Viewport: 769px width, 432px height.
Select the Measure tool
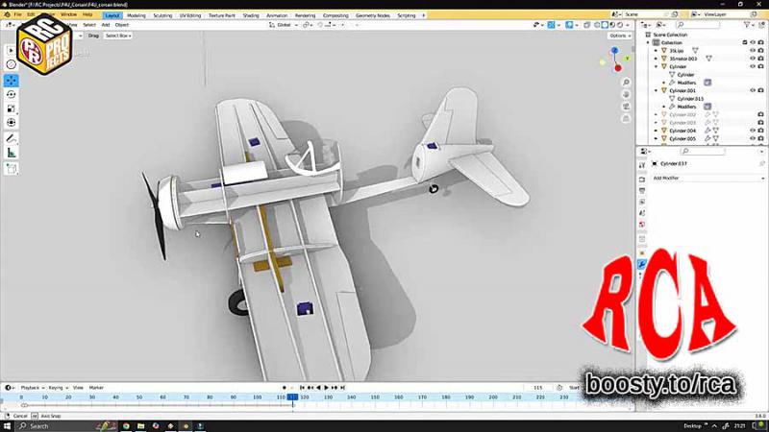point(12,154)
